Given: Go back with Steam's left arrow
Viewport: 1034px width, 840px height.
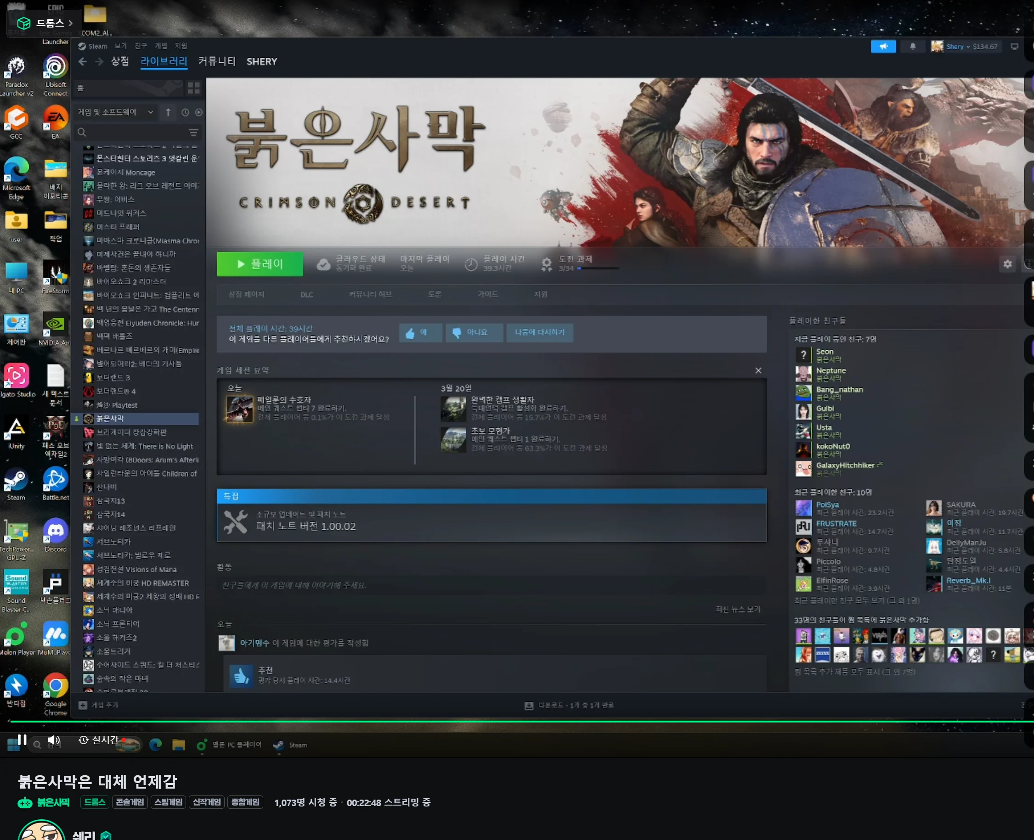Looking at the screenshot, I should (82, 62).
